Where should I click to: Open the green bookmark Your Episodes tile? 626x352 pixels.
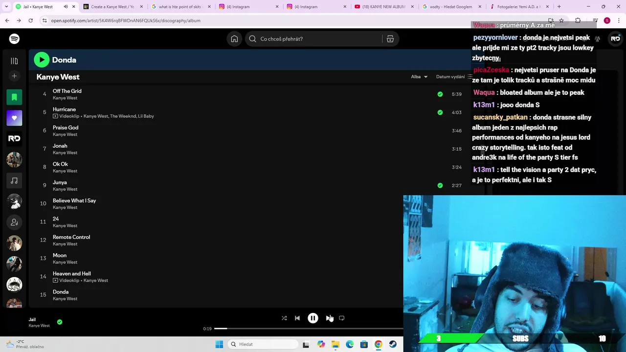(14, 97)
